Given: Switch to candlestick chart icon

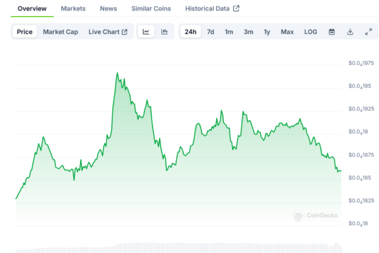Looking at the screenshot, I should (x=165, y=32).
